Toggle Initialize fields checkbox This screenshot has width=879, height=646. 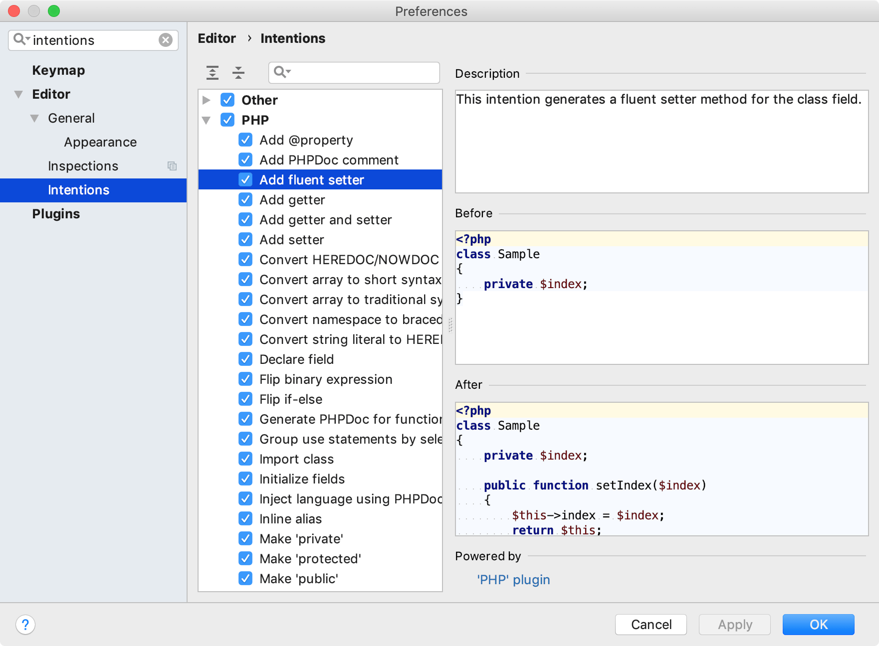click(245, 479)
